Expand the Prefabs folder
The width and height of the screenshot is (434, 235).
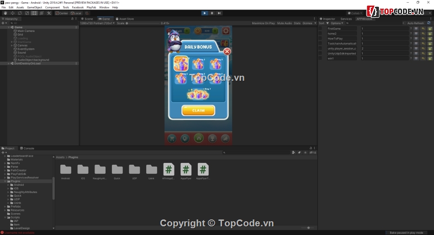5,207
